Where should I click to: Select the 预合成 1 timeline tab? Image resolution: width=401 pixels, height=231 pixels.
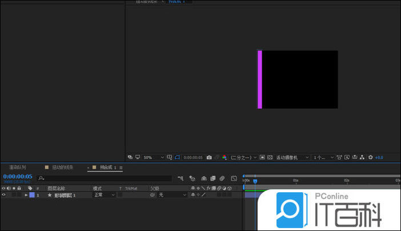[x=108, y=168]
